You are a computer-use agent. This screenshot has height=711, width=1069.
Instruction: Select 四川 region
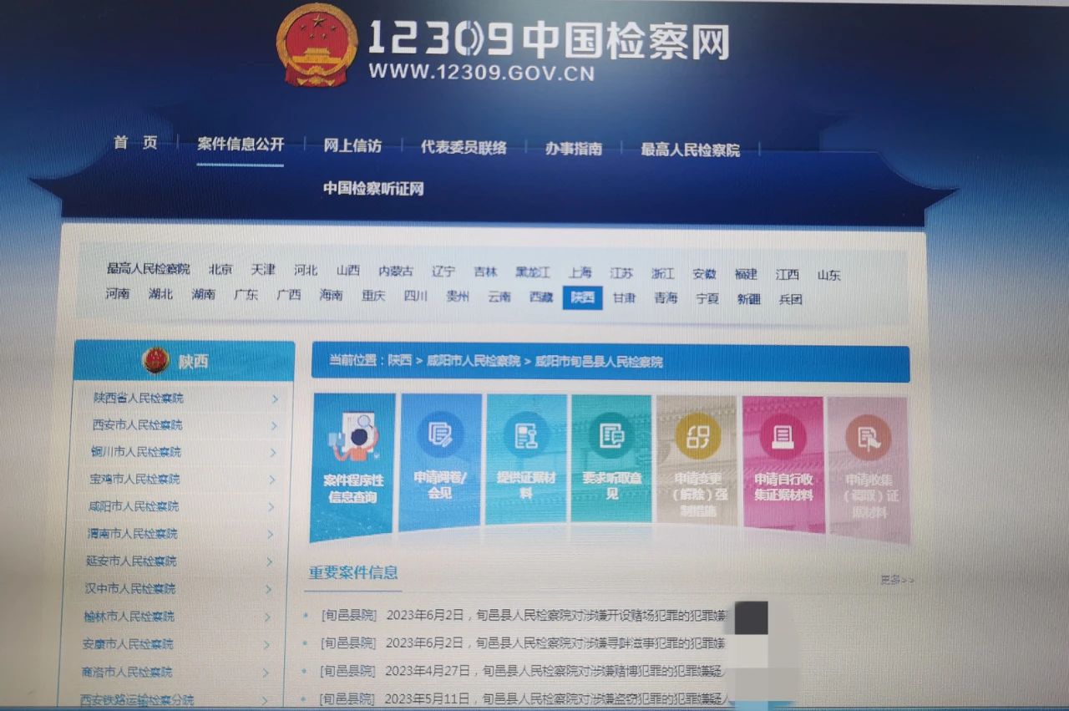[x=415, y=296]
